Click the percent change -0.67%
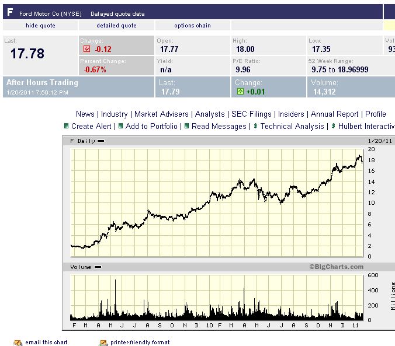Image resolution: width=395 pixels, height=346 pixels. [95, 69]
